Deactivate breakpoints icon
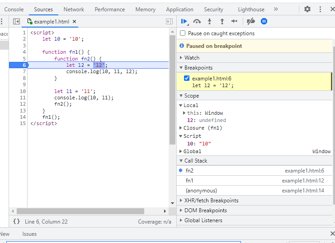335x243 pixels. pyautogui.click(x=251, y=21)
